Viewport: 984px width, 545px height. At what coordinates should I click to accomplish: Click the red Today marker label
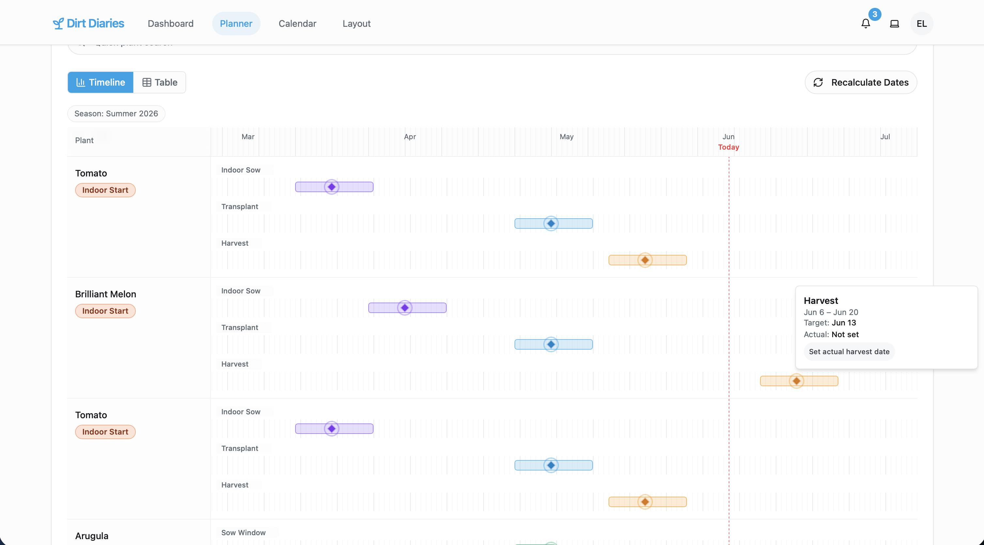[x=728, y=147]
